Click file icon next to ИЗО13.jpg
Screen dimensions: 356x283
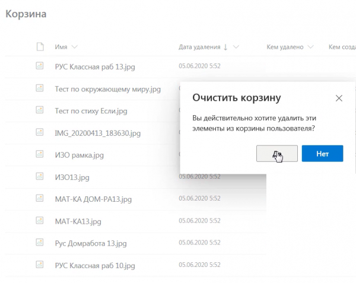tap(40, 176)
